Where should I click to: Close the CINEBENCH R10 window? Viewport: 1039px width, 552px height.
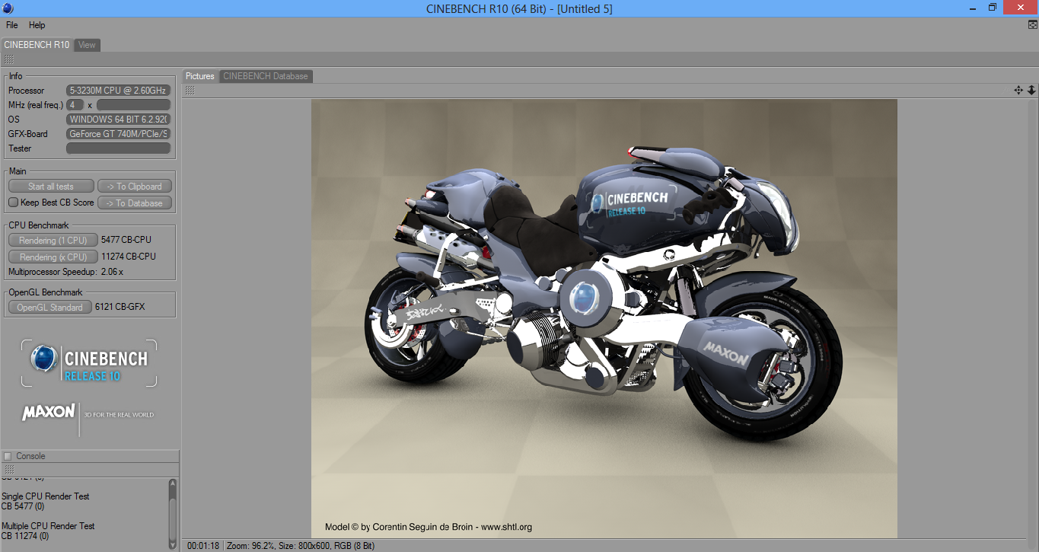[1021, 8]
